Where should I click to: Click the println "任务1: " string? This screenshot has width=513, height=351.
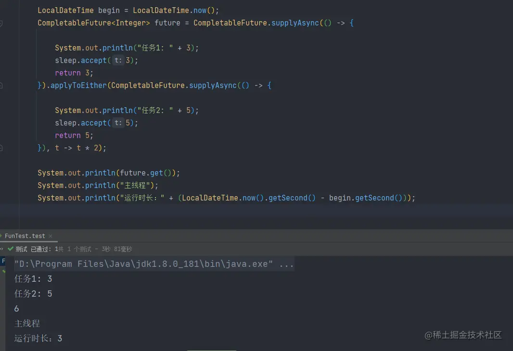(x=155, y=48)
